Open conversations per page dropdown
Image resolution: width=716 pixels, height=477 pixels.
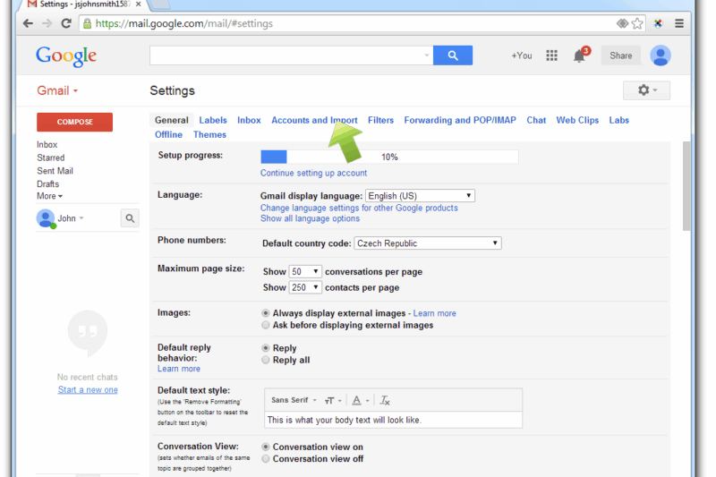(x=305, y=271)
